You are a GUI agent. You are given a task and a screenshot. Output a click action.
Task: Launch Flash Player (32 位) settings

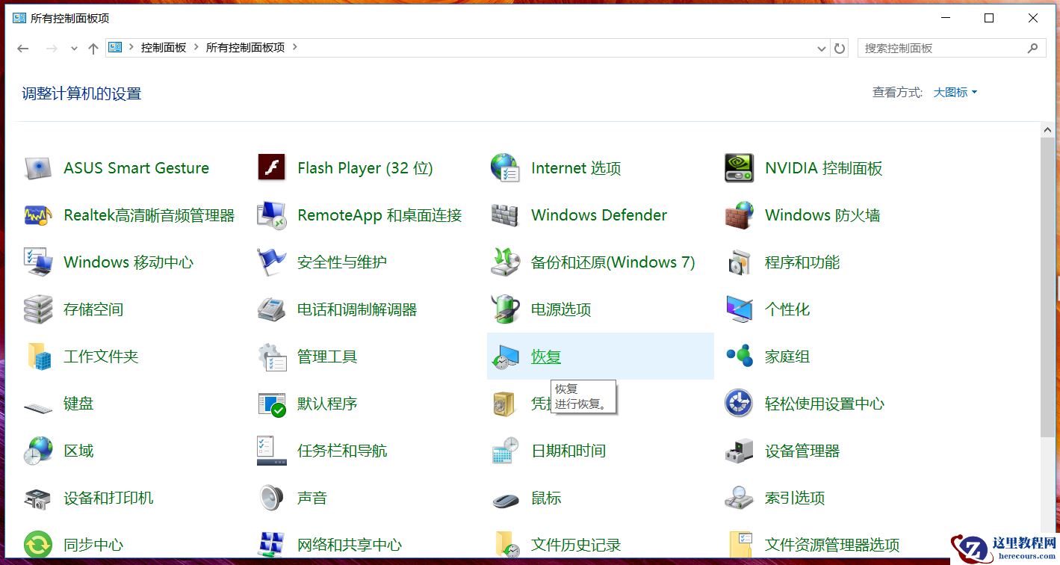[x=364, y=167]
